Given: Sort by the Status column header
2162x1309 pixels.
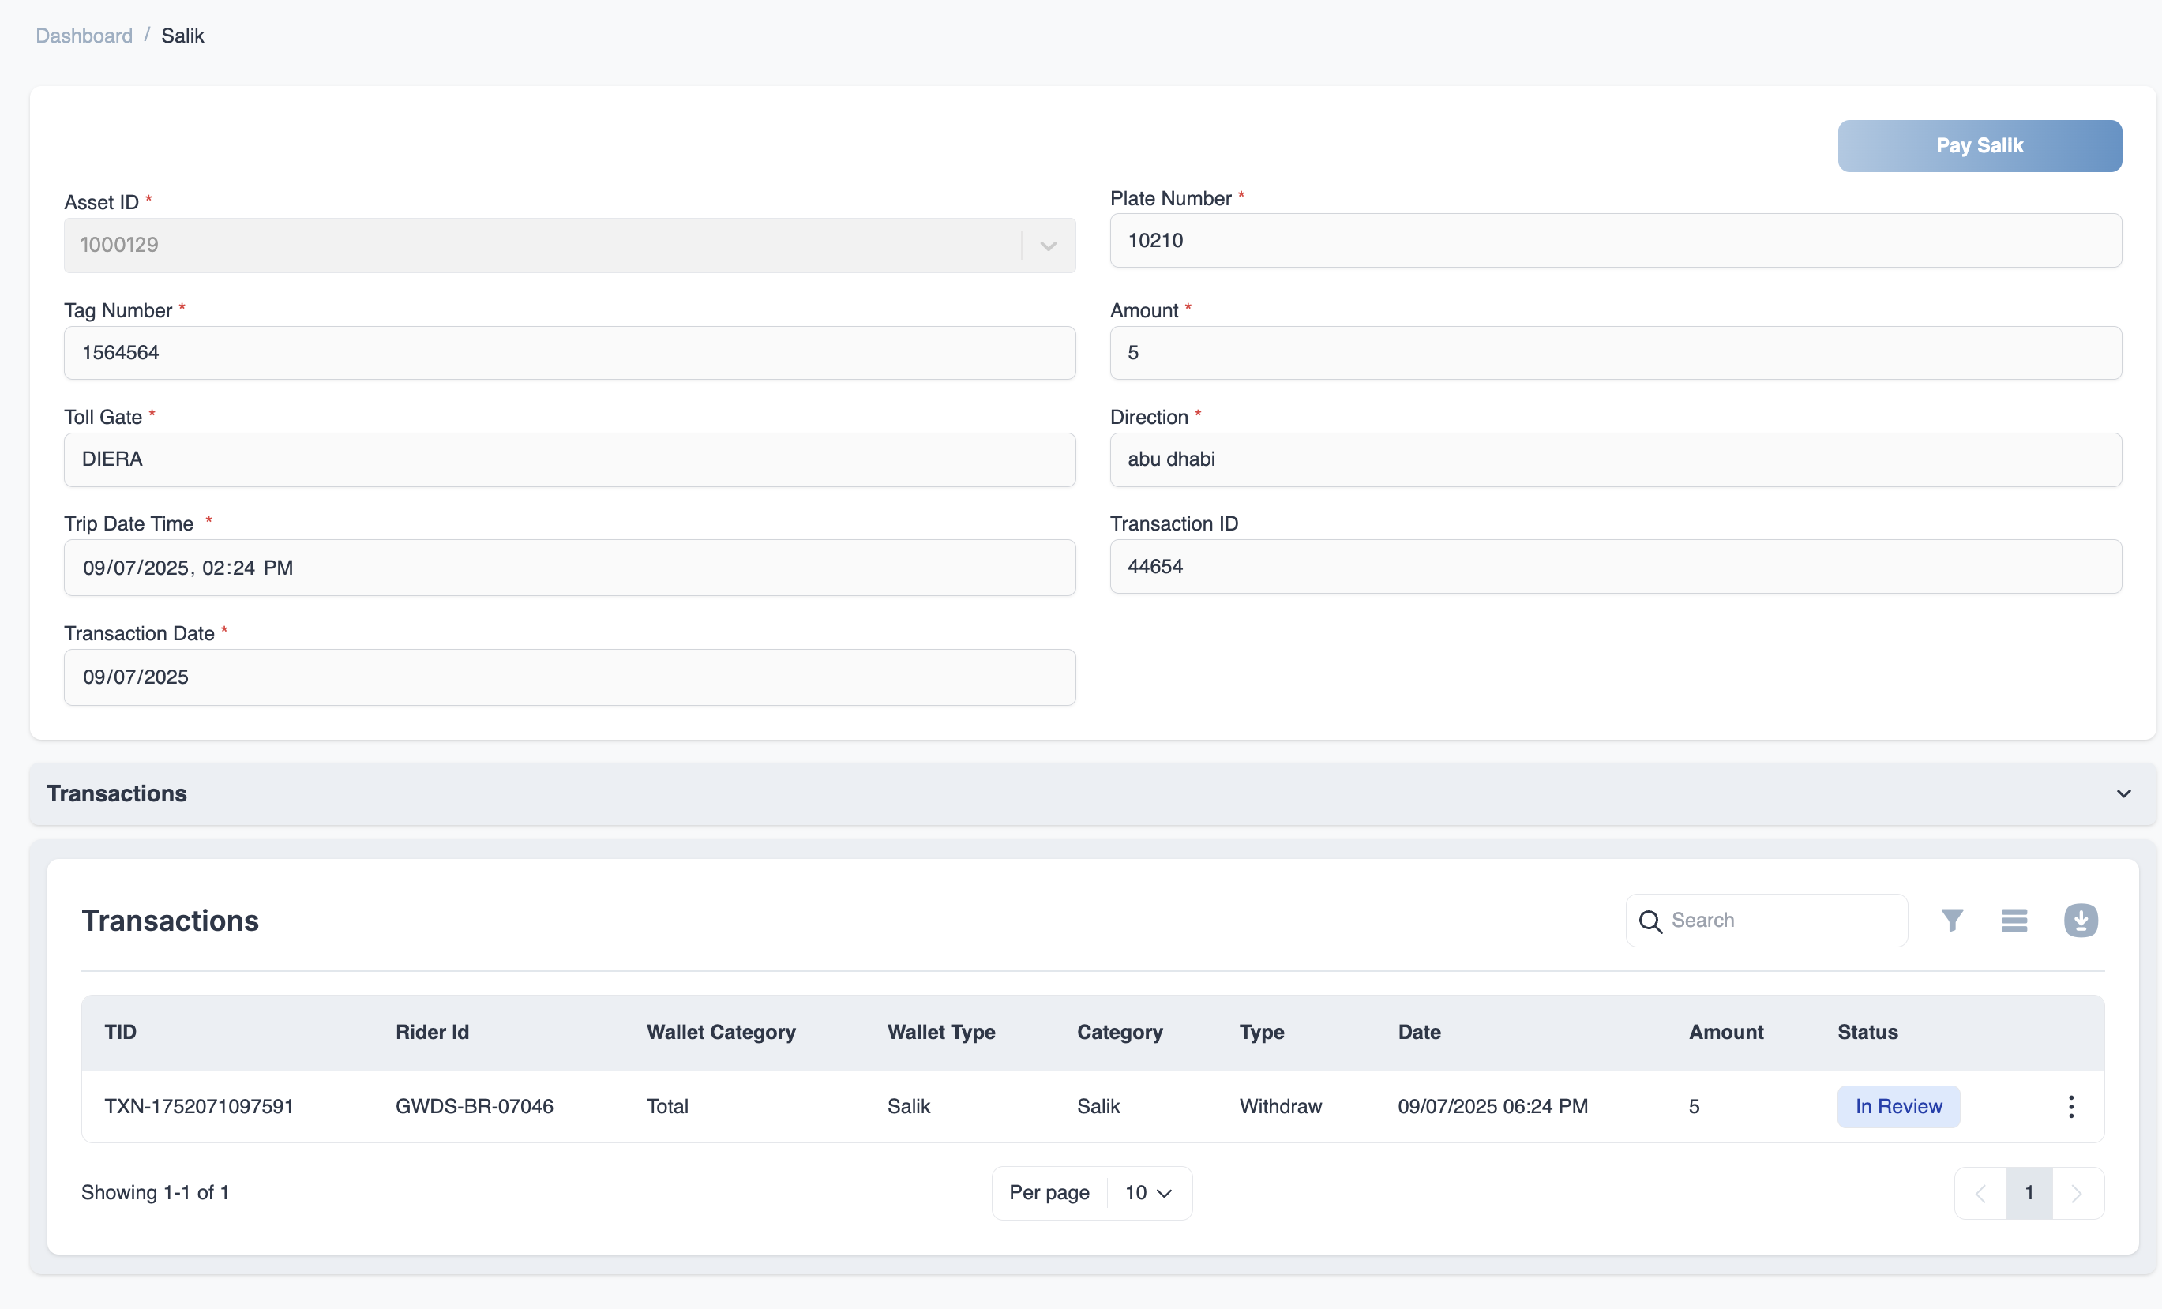Looking at the screenshot, I should tap(1867, 1032).
